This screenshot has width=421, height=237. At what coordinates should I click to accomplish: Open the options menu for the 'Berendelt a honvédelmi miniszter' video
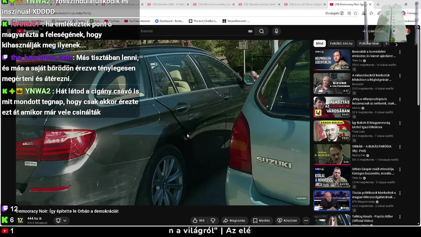(400, 52)
